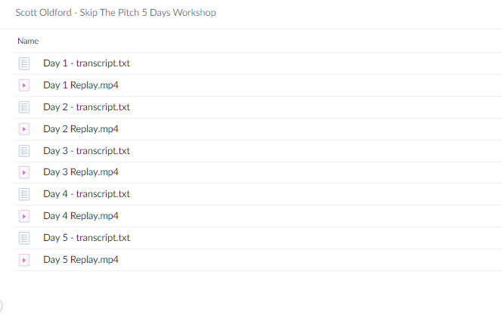This screenshot has height=318, width=502.
Task: Open the Day 1 Replay.mp4 video
Action: (81, 85)
